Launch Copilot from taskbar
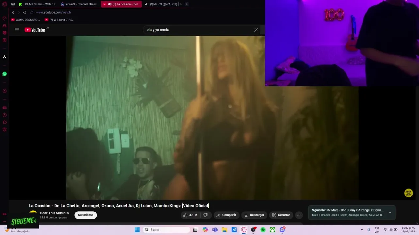 click(x=205, y=230)
